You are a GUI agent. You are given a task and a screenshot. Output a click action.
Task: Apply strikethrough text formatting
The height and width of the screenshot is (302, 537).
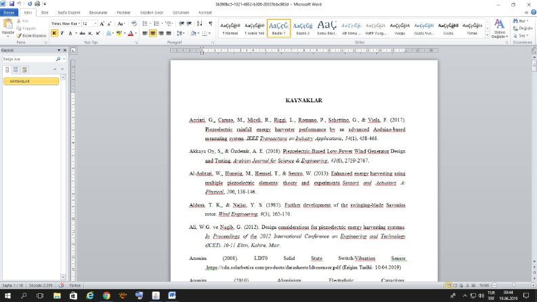tap(82, 33)
